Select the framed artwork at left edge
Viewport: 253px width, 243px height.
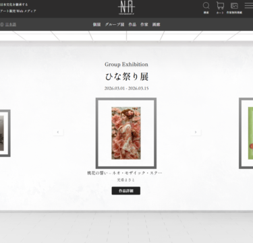tap(5, 133)
